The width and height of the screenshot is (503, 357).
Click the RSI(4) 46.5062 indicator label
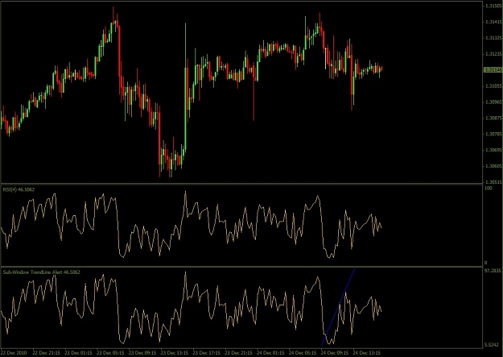[x=19, y=189]
